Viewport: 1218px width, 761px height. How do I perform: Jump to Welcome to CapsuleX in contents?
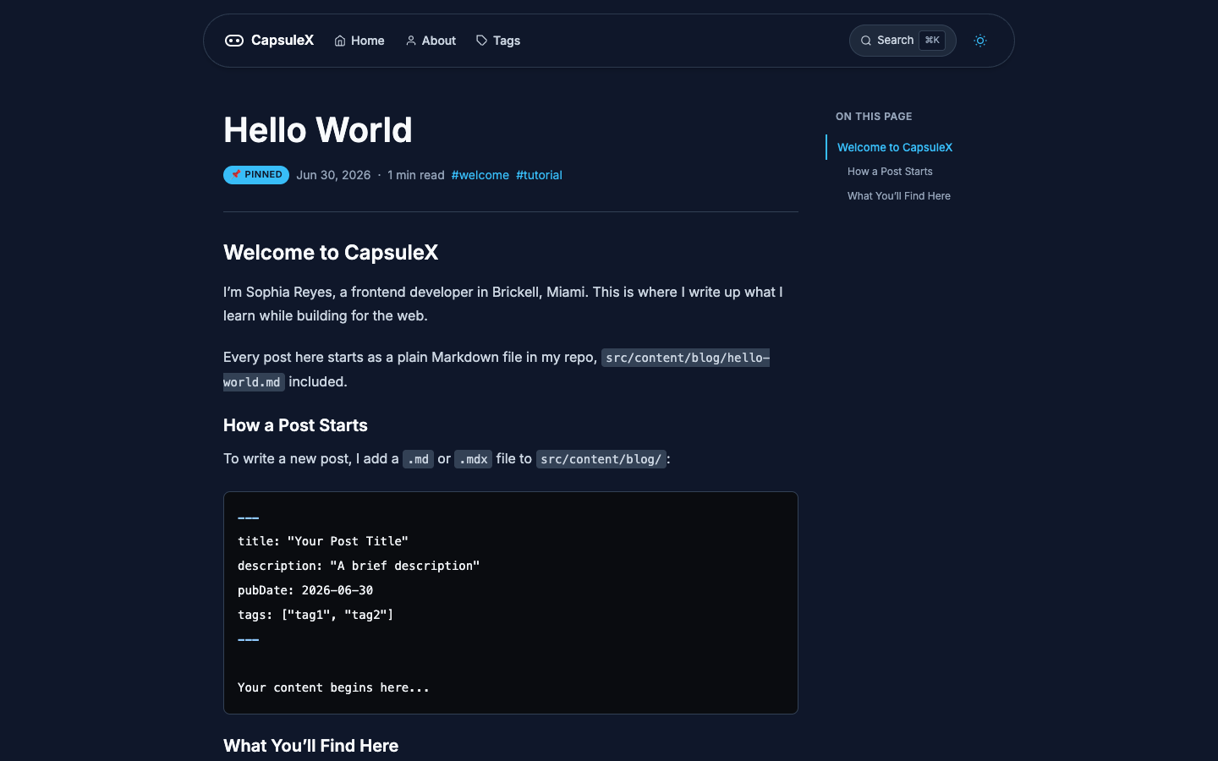[895, 147]
